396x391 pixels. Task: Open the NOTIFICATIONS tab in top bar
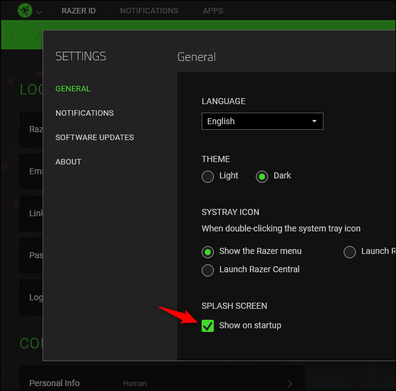[x=149, y=11]
